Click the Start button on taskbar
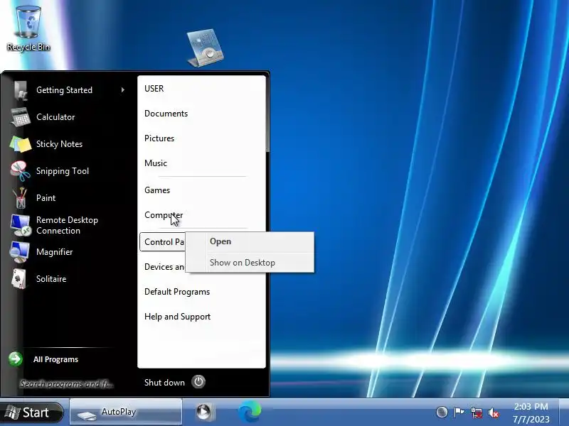This screenshot has height=426, width=569. pos(32,413)
